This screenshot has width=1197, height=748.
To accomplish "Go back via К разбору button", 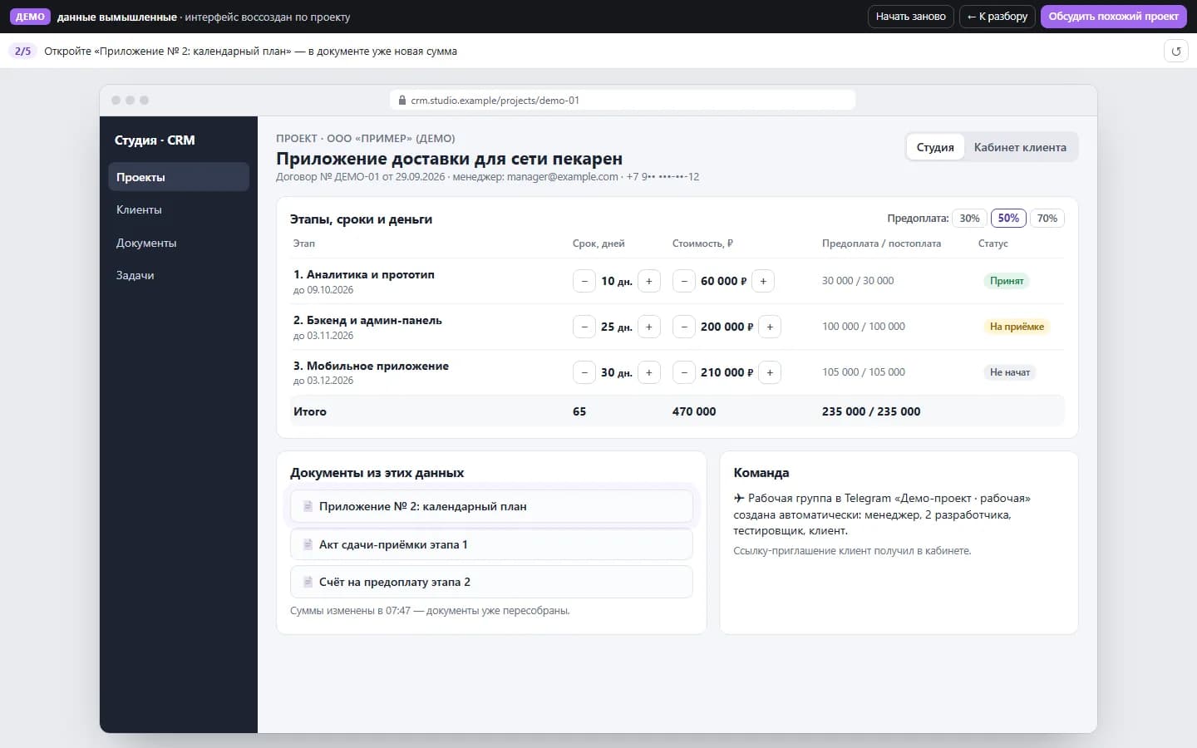I will click(997, 17).
